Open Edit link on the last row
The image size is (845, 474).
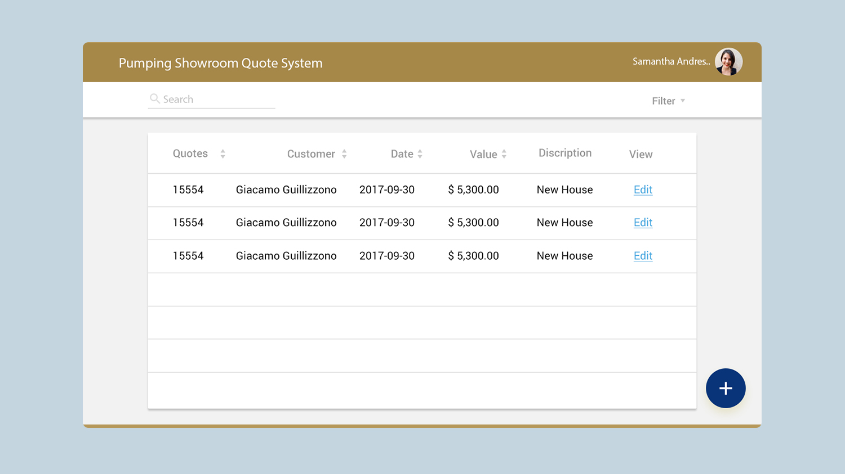643,256
